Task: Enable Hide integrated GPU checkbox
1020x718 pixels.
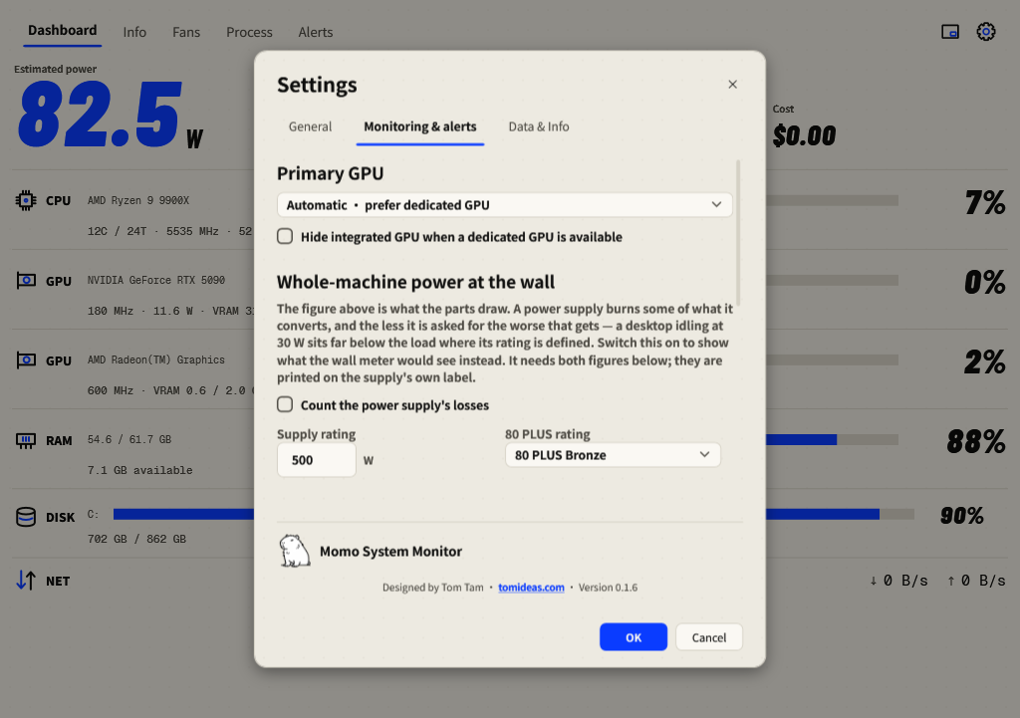Action: pos(285,236)
